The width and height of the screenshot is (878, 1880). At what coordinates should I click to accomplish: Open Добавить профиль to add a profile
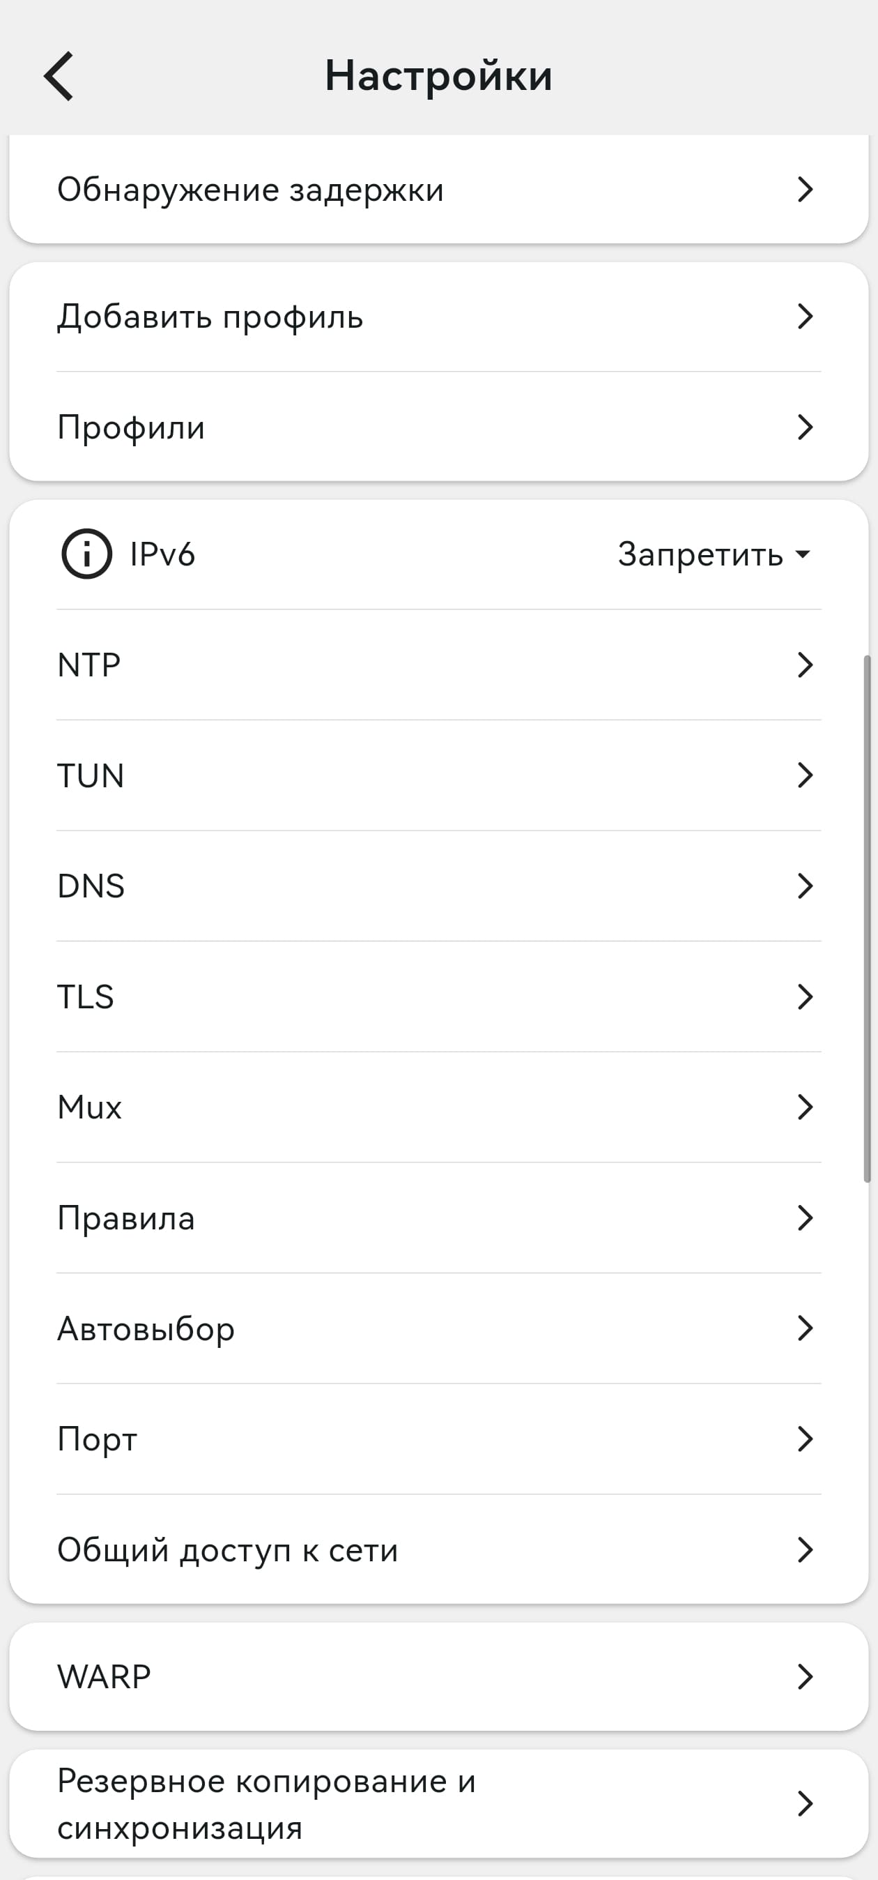pyautogui.click(x=438, y=316)
